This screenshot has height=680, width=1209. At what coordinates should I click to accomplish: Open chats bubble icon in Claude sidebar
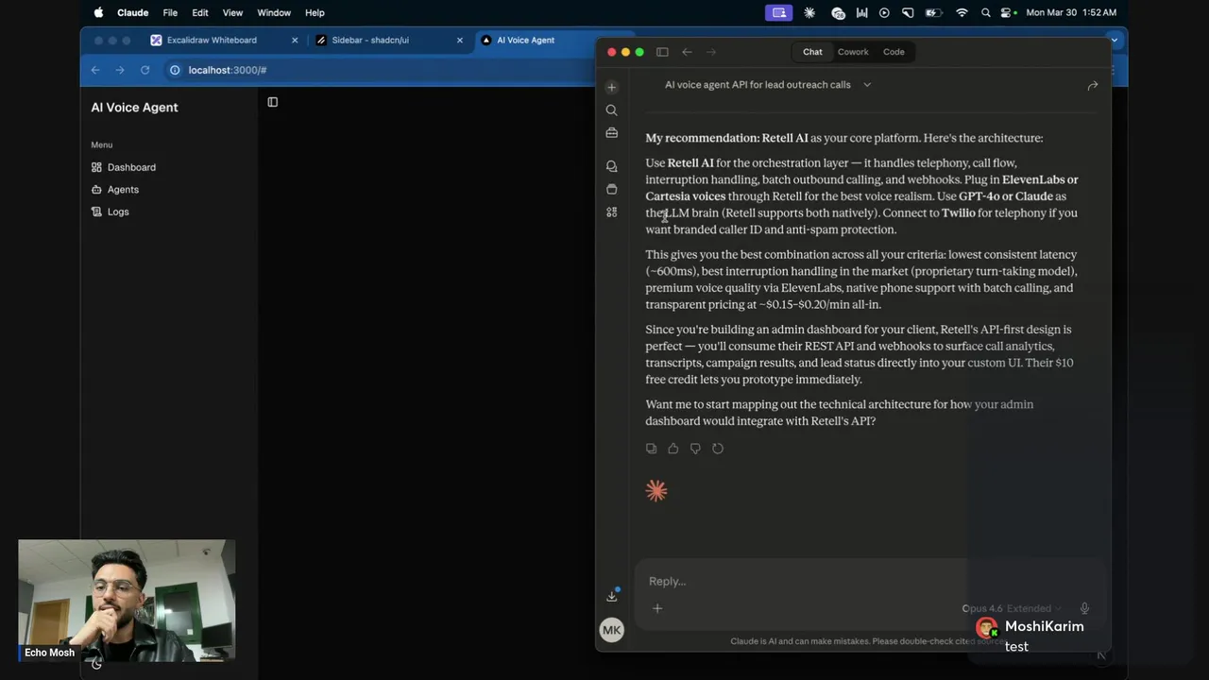click(x=612, y=166)
